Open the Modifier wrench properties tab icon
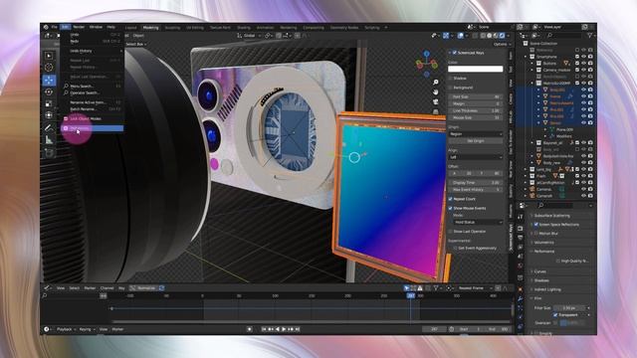This screenshot has height=358, width=637. (521, 298)
